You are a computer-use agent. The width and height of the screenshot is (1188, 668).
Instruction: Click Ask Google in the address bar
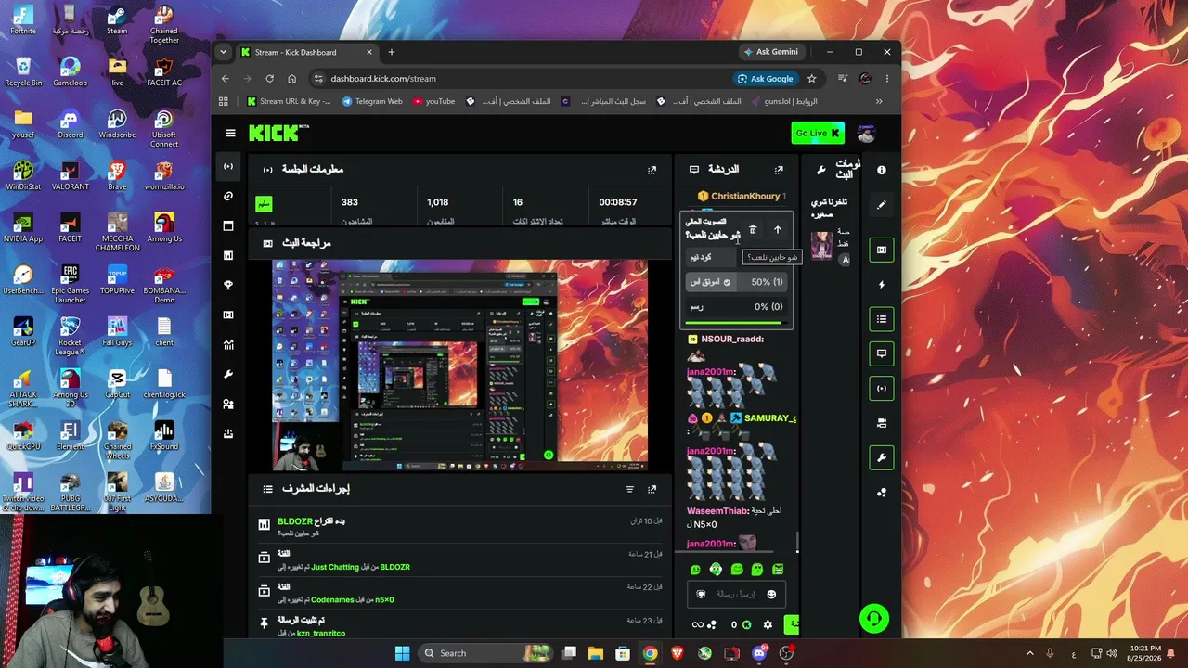click(x=766, y=79)
